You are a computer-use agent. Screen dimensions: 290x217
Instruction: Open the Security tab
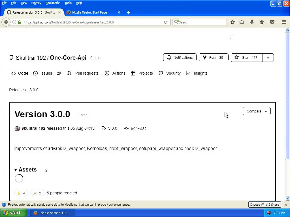point(170,73)
